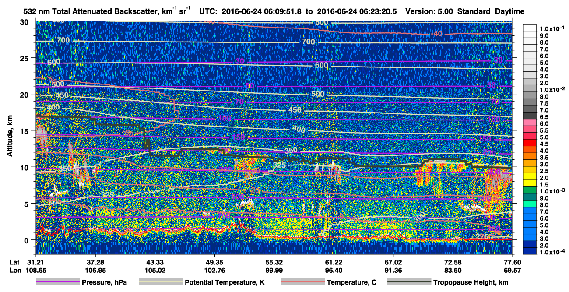Click the colorbar label 1.5
The width and height of the screenshot is (569, 292).
(544, 185)
